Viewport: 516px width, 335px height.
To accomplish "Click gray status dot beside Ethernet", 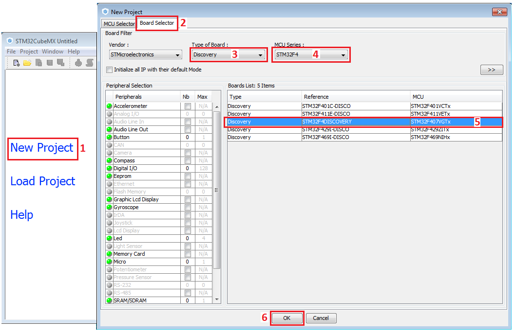I will click(109, 184).
